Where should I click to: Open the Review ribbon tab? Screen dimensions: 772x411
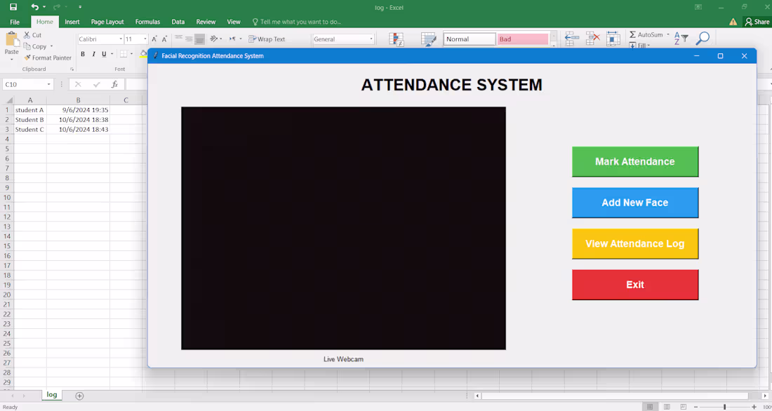point(206,21)
